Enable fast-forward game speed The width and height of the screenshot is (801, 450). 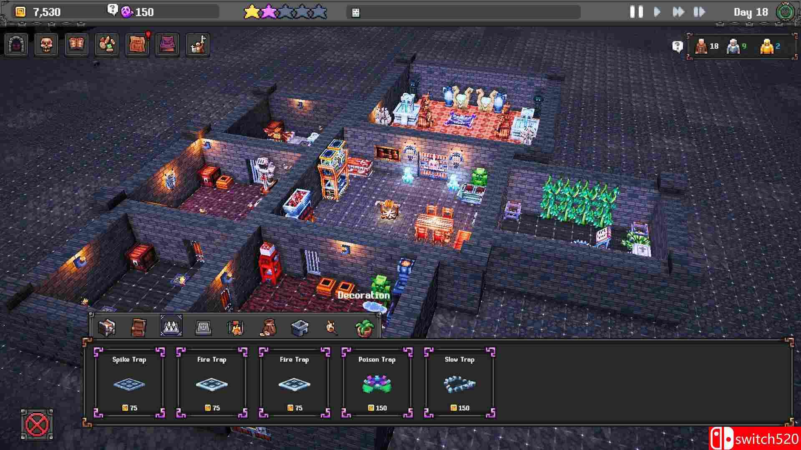679,12
